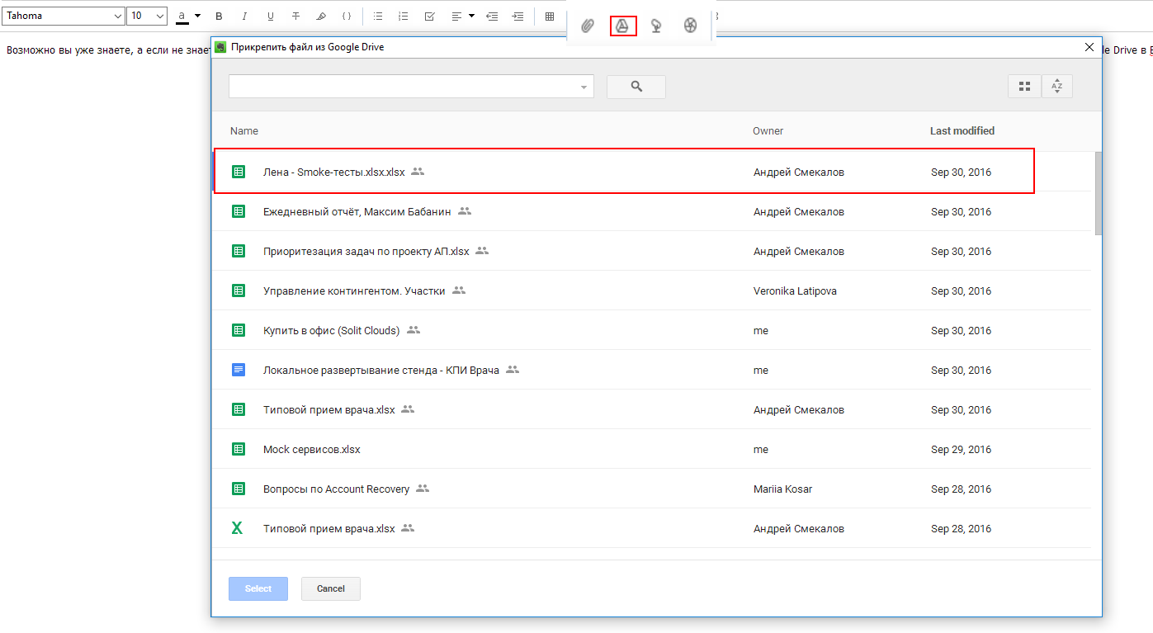Click the Select button
The height and width of the screenshot is (633, 1153).
click(258, 588)
